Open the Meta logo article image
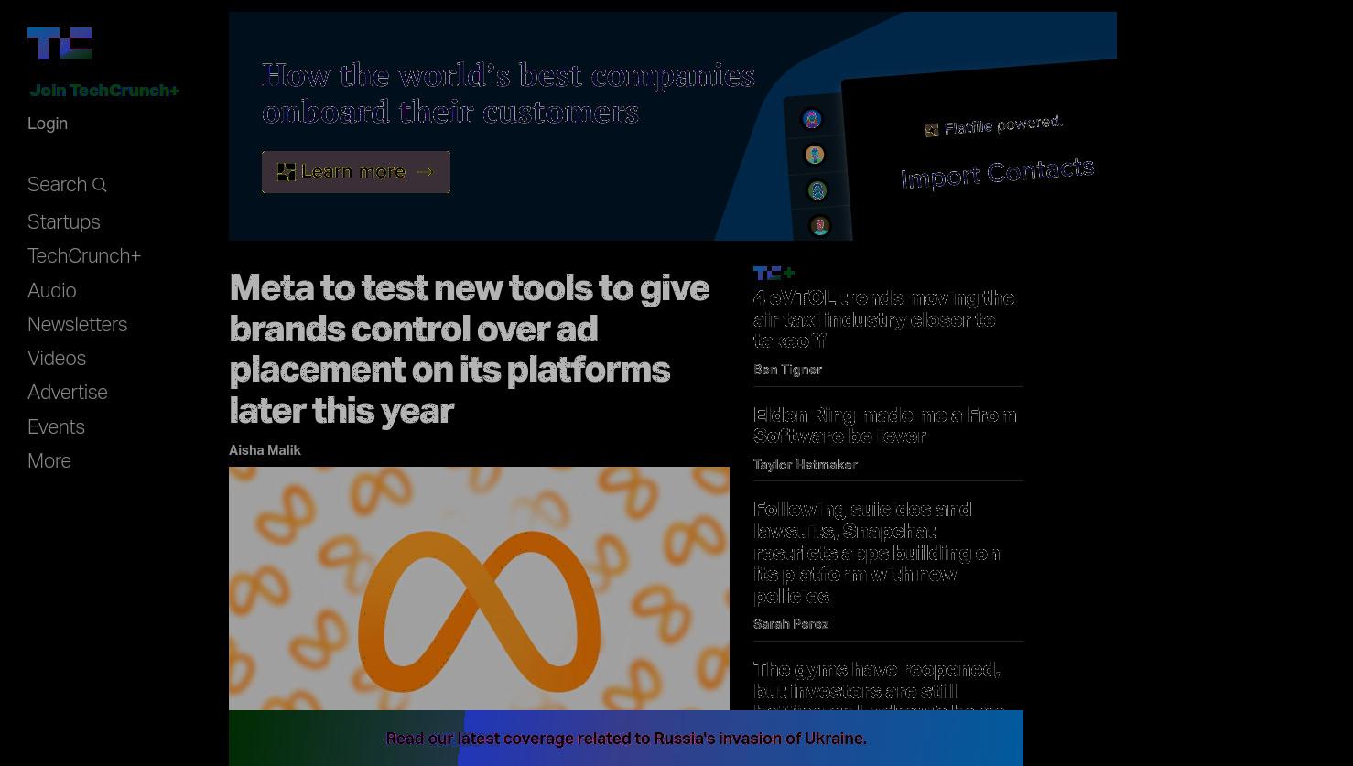The width and height of the screenshot is (1353, 766). [x=479, y=588]
